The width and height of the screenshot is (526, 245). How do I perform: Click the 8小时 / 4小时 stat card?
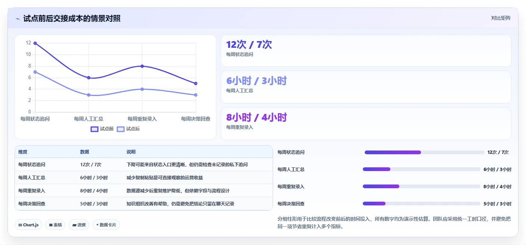point(366,124)
